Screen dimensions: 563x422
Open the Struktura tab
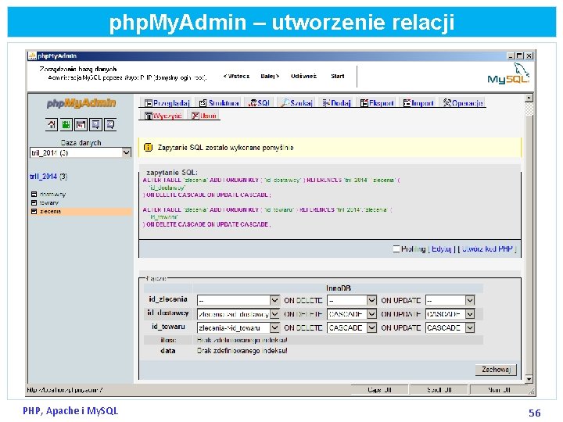[220, 103]
